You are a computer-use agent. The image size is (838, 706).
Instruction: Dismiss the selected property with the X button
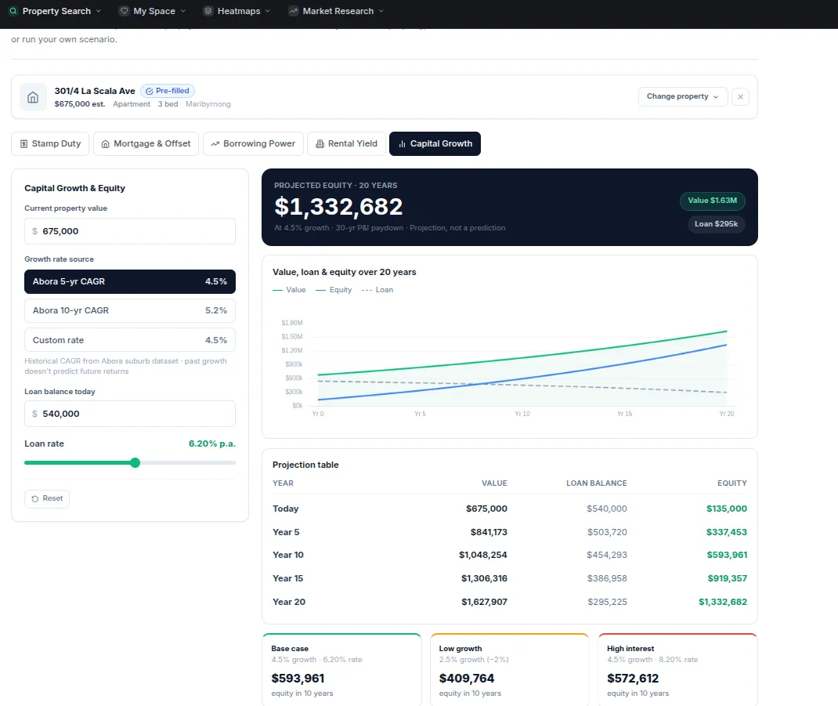click(x=740, y=97)
